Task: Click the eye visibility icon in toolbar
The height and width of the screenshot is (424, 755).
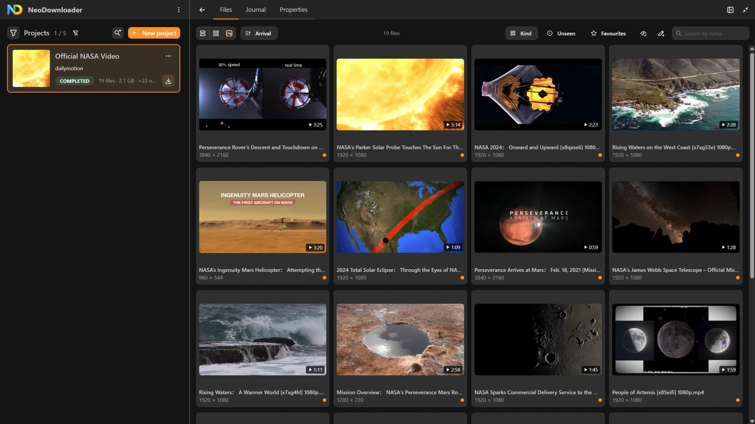Action: click(x=643, y=33)
